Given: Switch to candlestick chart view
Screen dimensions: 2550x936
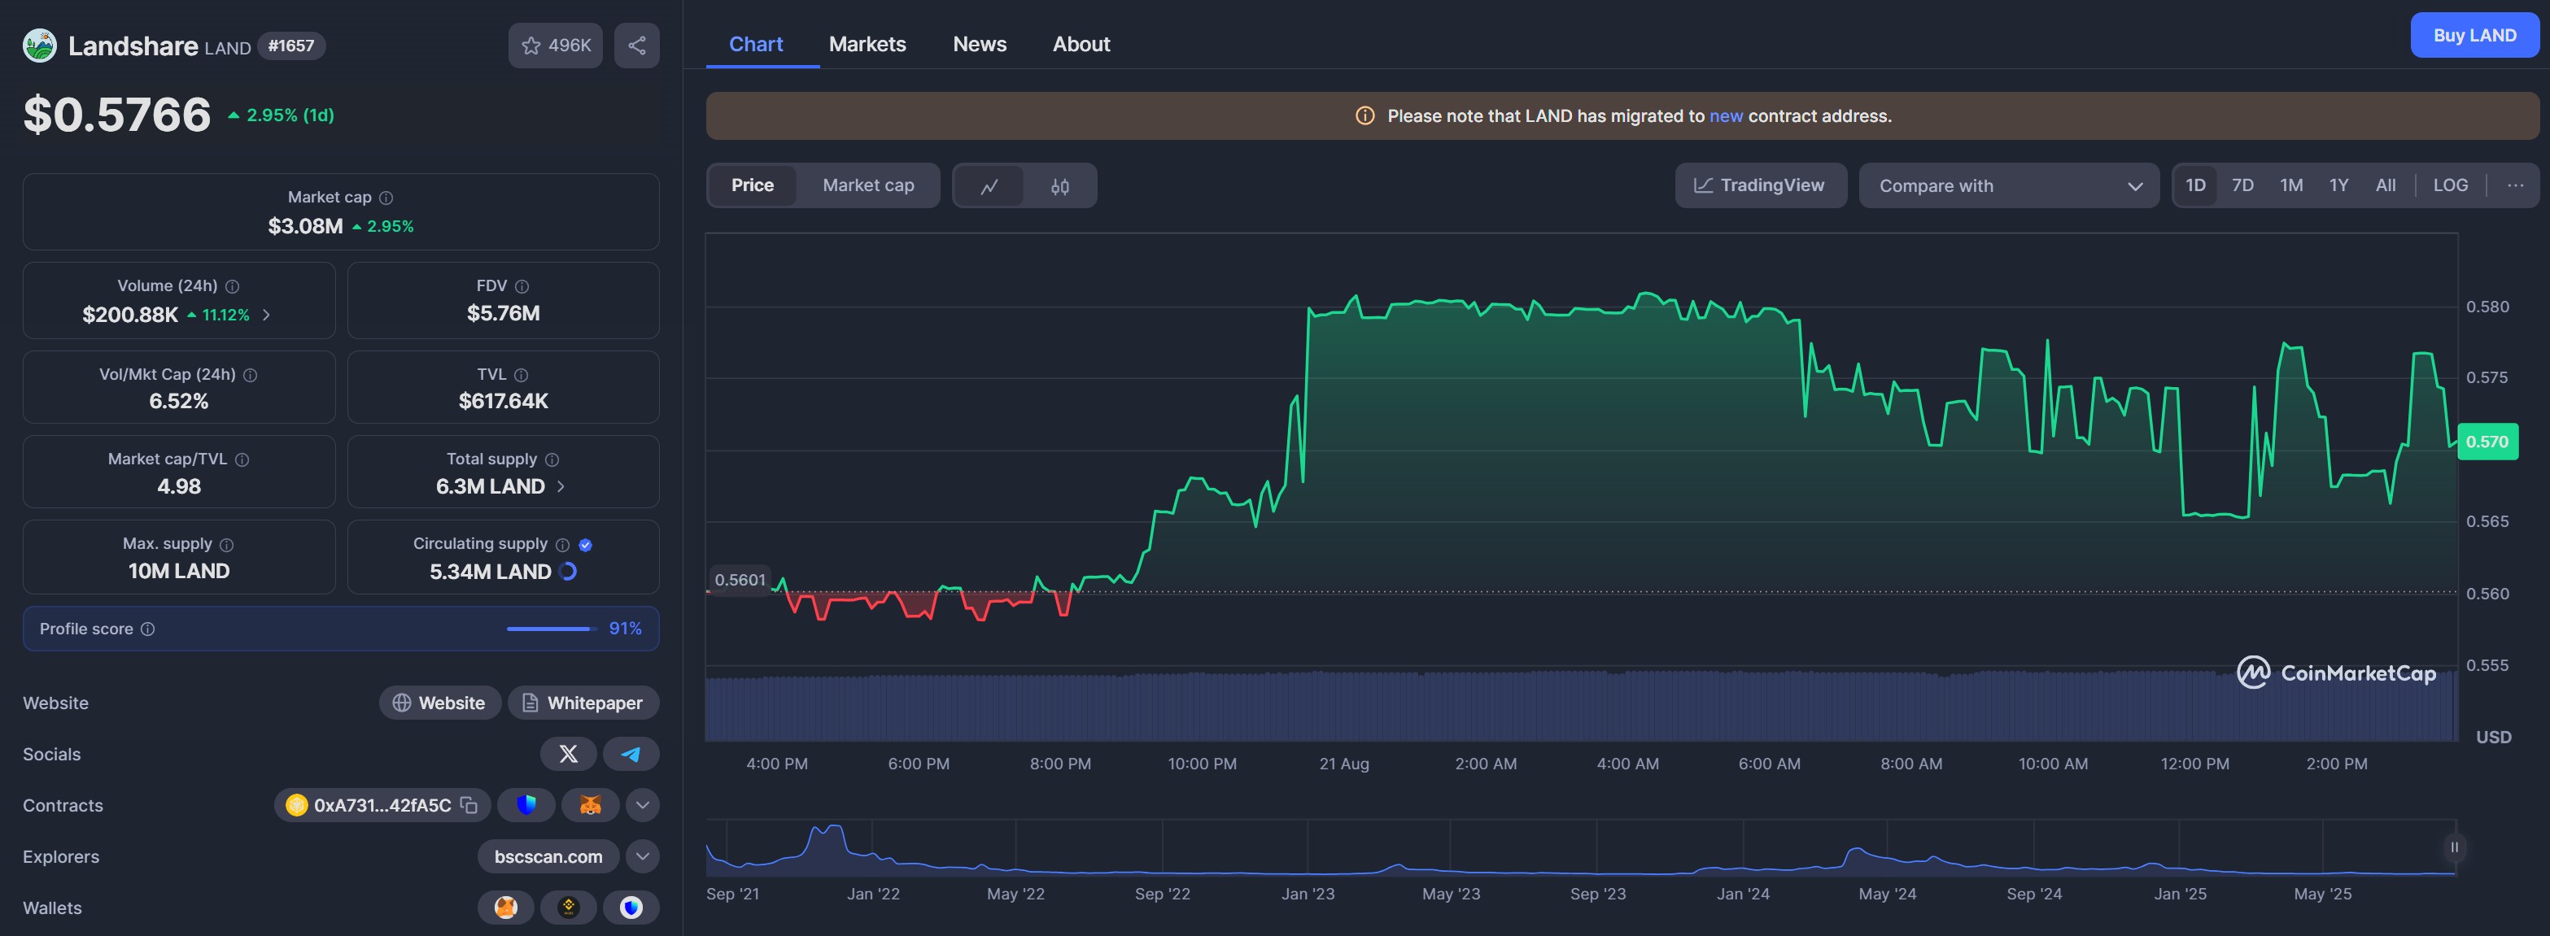Looking at the screenshot, I should [x=1060, y=186].
